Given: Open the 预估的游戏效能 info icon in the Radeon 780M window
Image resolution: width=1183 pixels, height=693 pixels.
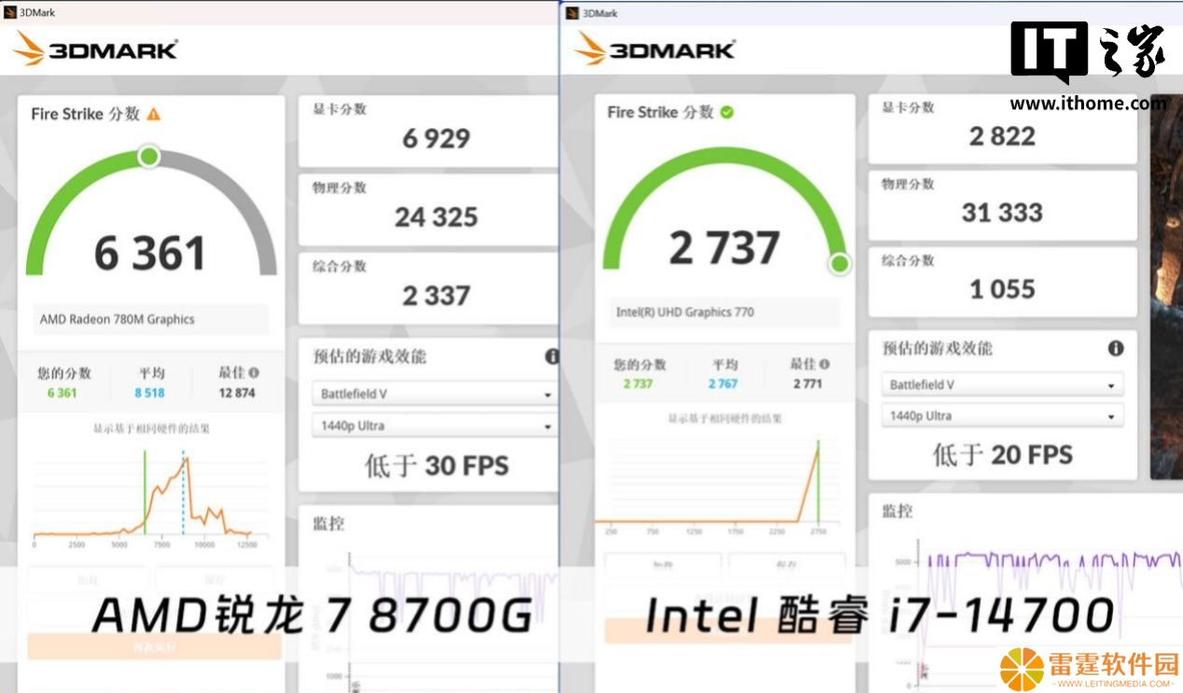Looking at the screenshot, I should [x=552, y=356].
